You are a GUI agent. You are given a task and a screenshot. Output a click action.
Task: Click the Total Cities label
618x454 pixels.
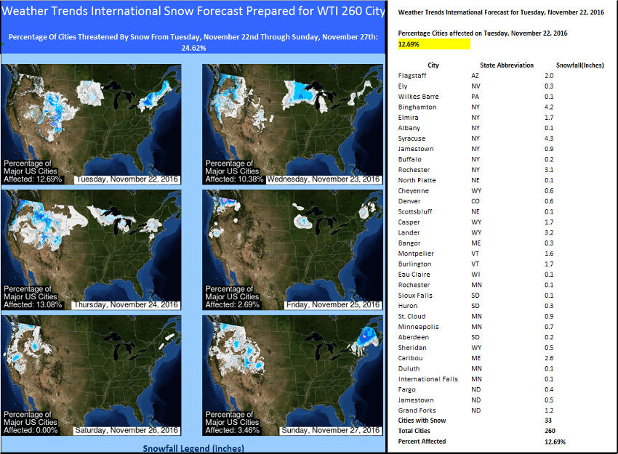coord(417,431)
